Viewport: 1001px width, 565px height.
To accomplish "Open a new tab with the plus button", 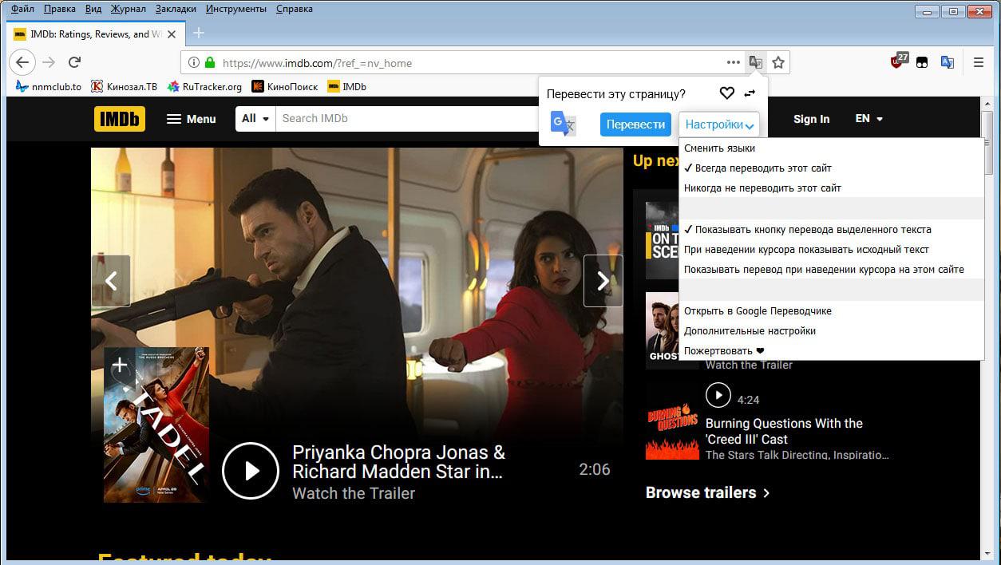I will tap(199, 33).
